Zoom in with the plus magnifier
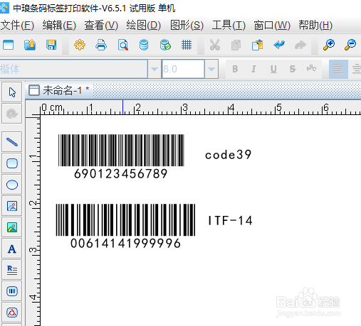This screenshot has width=361, height=326. tap(329, 45)
